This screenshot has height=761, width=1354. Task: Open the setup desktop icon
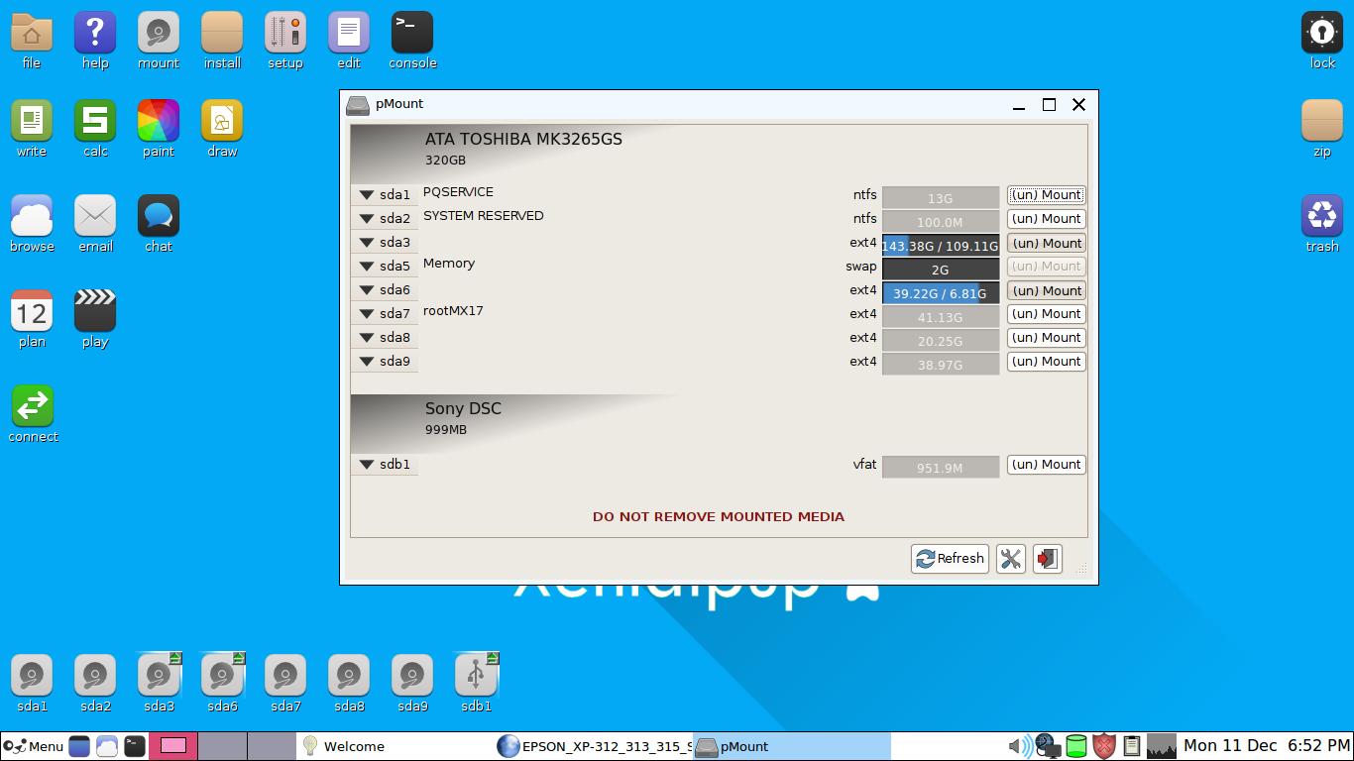click(x=285, y=41)
